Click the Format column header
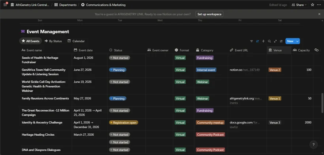324x155 pixels. click(x=183, y=50)
